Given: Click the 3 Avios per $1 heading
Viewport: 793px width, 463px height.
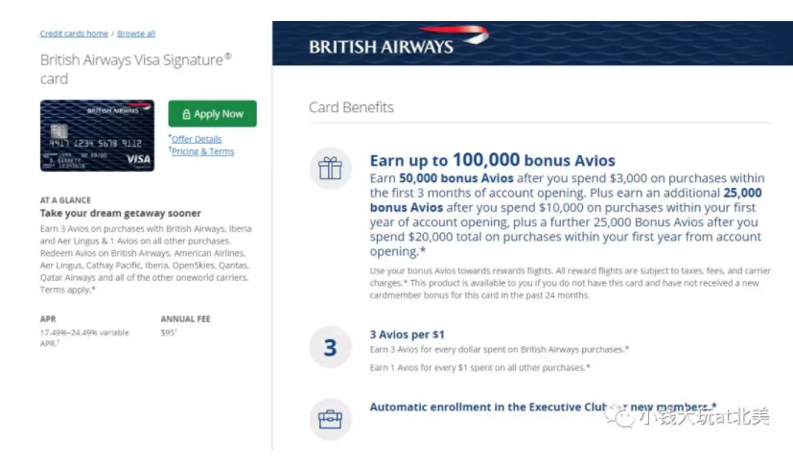Looking at the screenshot, I should pyautogui.click(x=408, y=334).
